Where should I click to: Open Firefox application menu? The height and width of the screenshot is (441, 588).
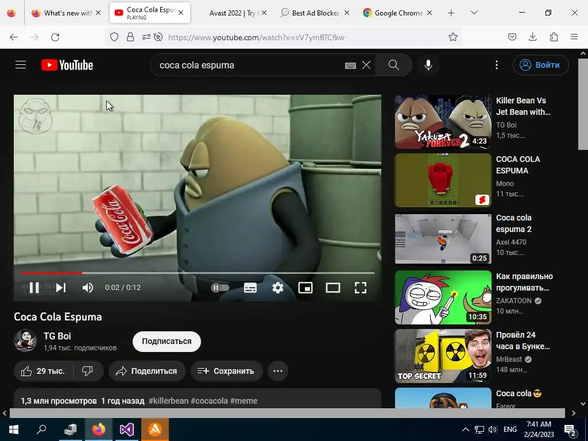pyautogui.click(x=574, y=37)
